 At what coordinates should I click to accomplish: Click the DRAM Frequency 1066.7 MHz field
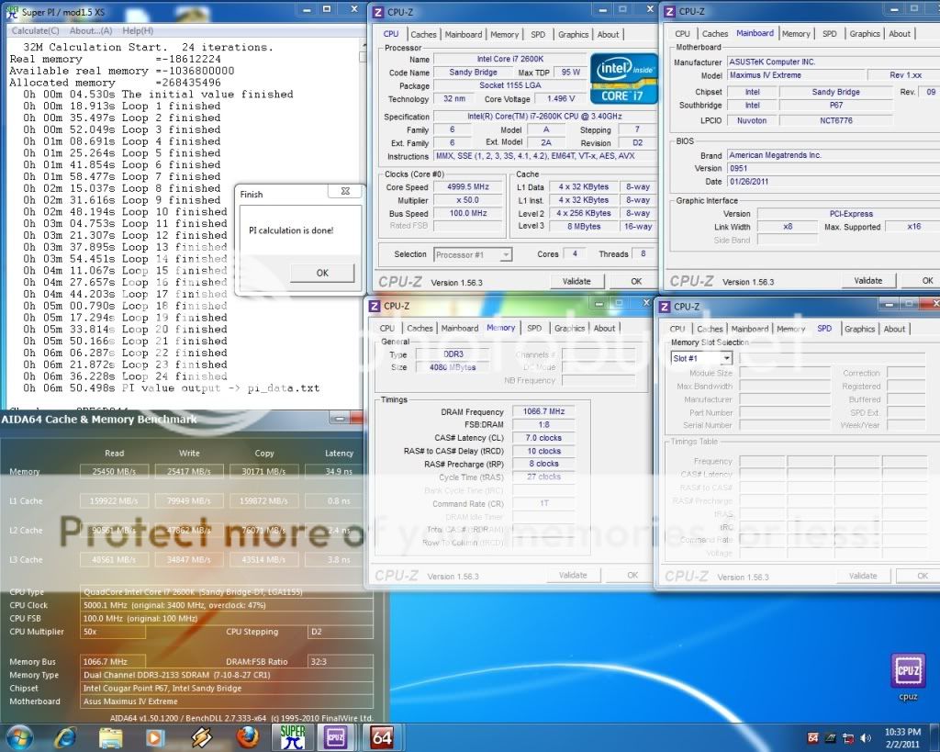coord(543,411)
